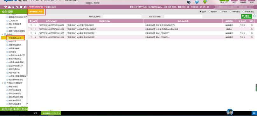Check the checkbox for row 2
Image resolution: width=257 pixels, height=116 pixels.
(x=31, y=29)
